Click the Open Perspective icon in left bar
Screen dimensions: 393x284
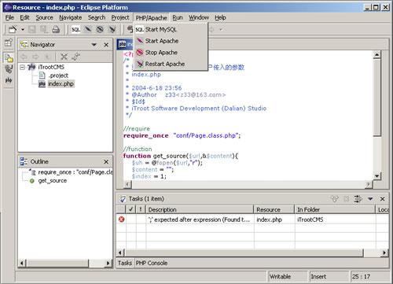pos(9,42)
